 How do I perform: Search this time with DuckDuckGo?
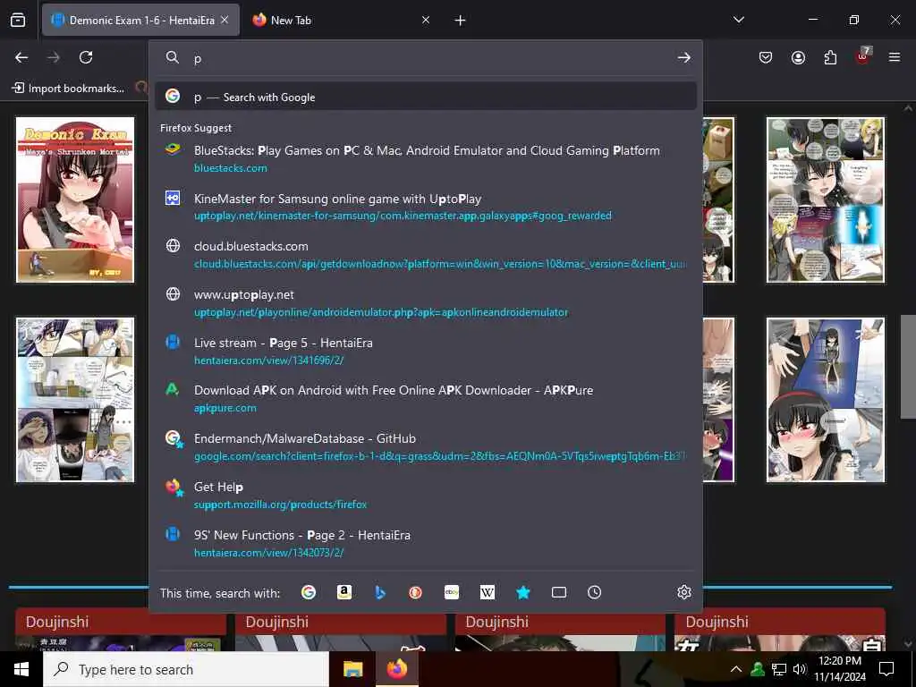(415, 592)
